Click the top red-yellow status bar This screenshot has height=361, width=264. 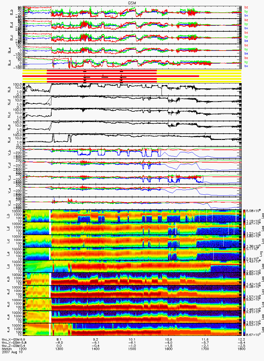pos(132,70)
